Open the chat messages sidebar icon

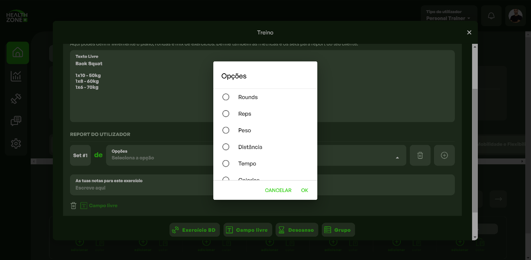[16, 121]
